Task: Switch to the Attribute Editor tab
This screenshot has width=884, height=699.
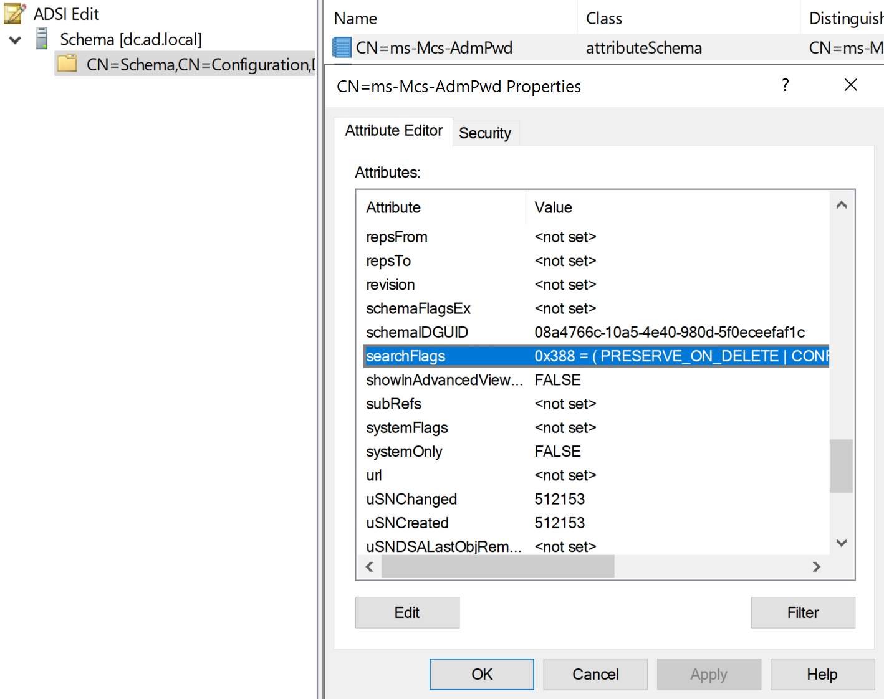Action: coord(393,131)
